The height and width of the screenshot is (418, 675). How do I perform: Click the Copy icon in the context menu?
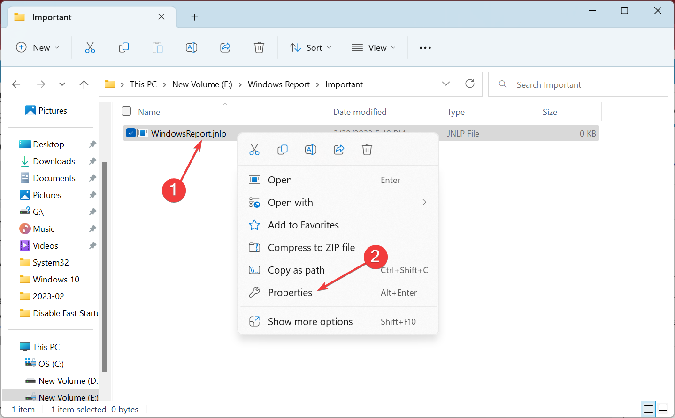(283, 150)
